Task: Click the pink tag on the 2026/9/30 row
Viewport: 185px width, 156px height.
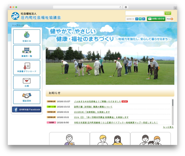Action: click(51, 122)
